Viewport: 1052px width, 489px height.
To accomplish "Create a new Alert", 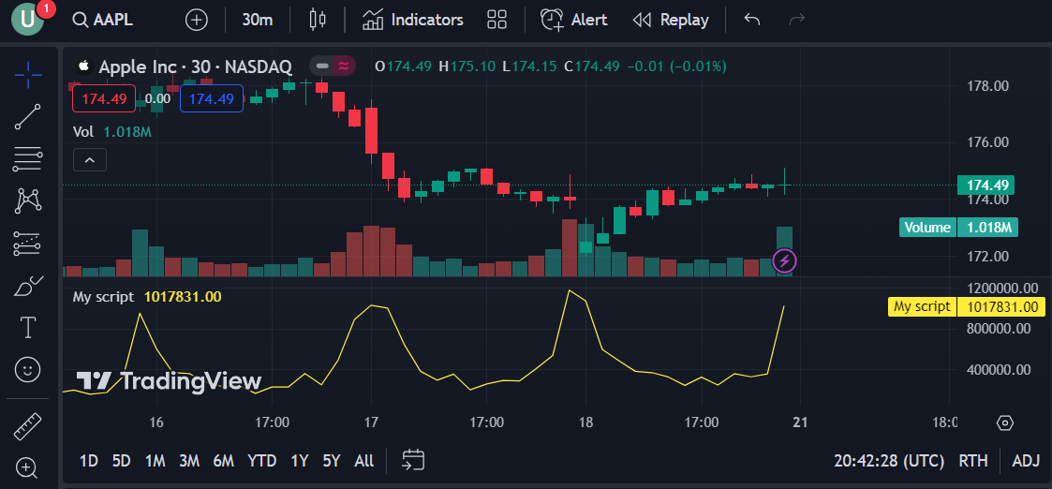I will pos(573,20).
